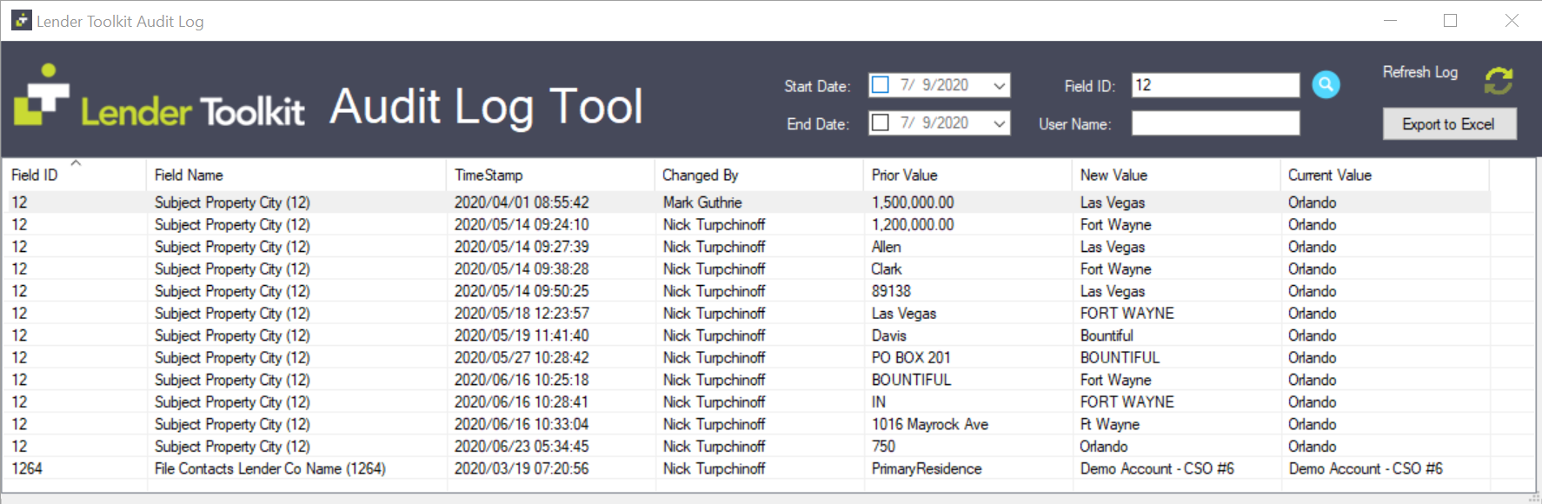Select timestamp 2020/05/14 09:27:39

[x=522, y=247]
